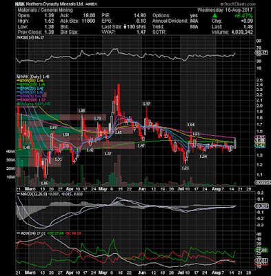Click the 27.88 +DI value tag
The height and width of the screenshot is (276, 271).
[261, 250]
